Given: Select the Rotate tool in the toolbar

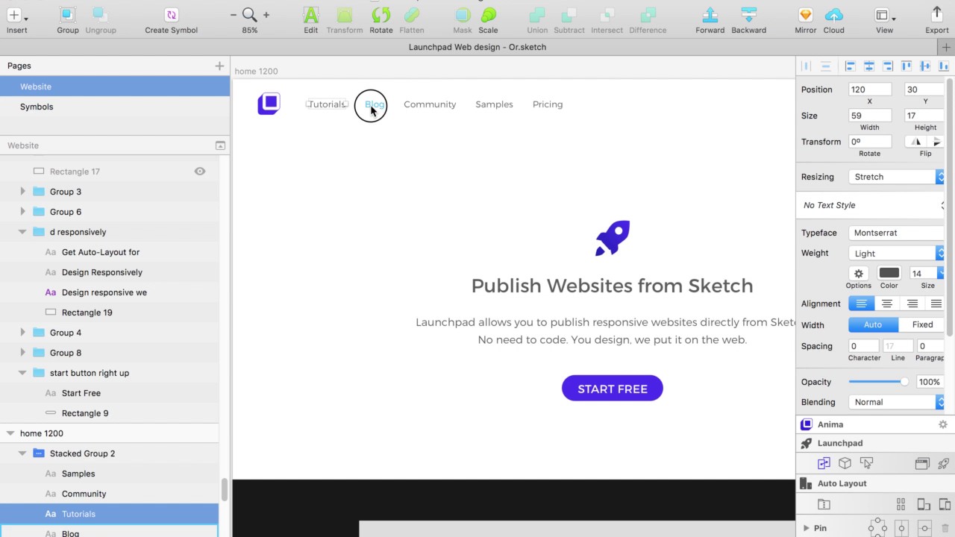Looking at the screenshot, I should [x=381, y=19].
